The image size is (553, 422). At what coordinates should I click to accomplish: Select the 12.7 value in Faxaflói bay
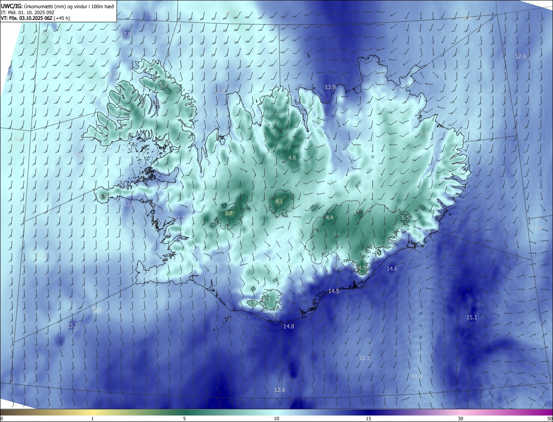[x=179, y=219]
